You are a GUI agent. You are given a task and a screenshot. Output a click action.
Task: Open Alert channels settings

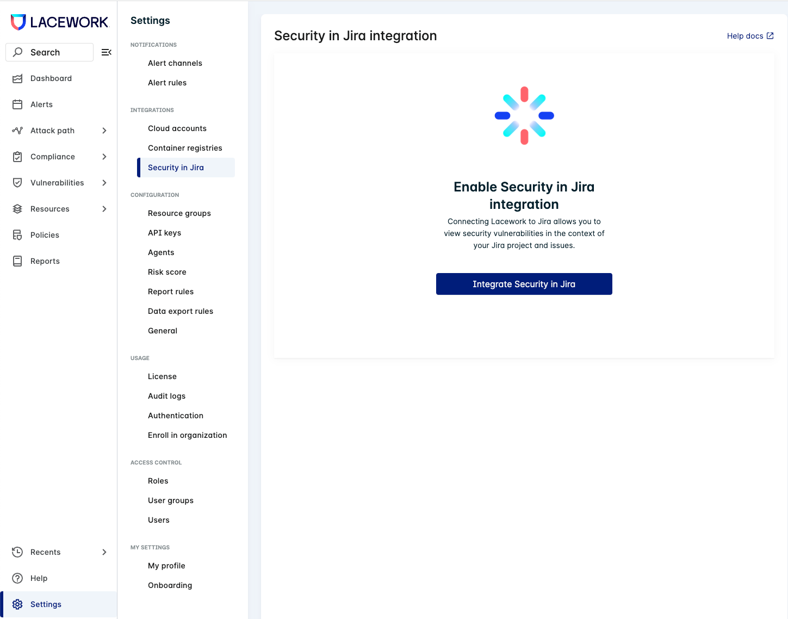pos(175,63)
